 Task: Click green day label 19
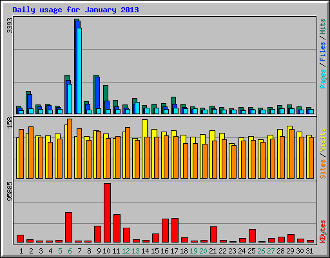click(193, 251)
